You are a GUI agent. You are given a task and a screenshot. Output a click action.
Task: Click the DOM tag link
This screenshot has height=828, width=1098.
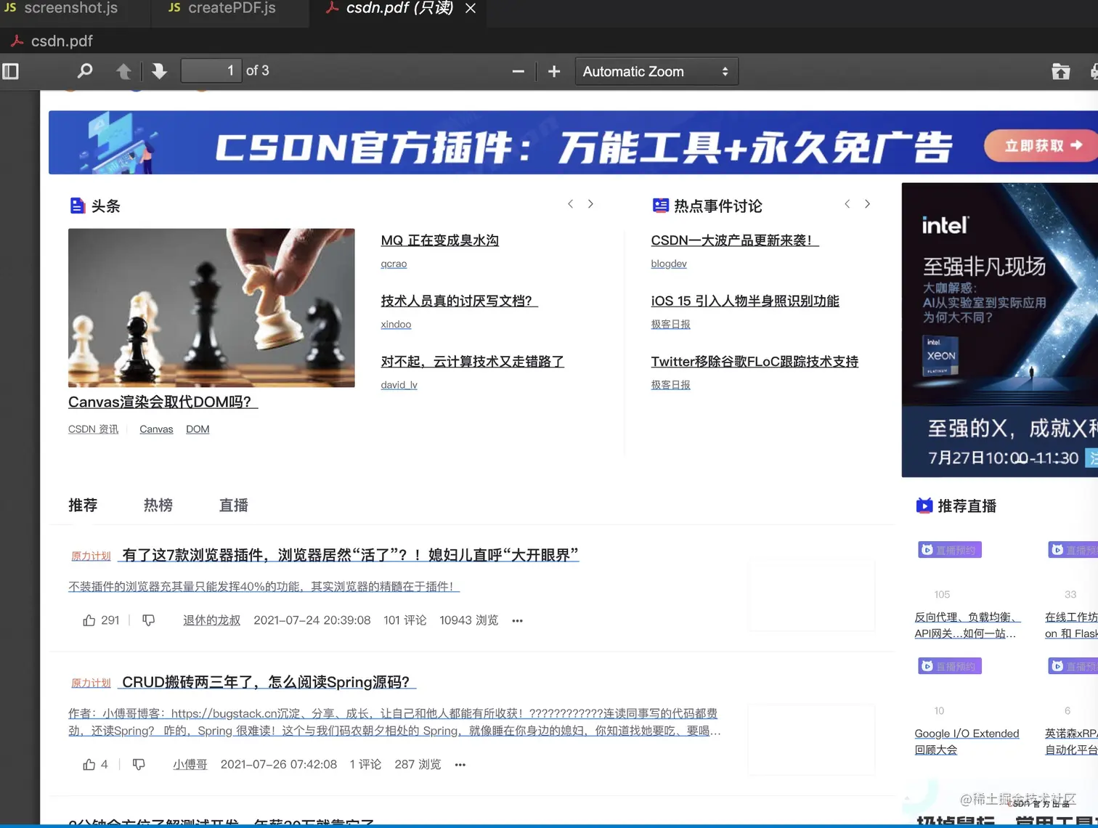pyautogui.click(x=198, y=429)
